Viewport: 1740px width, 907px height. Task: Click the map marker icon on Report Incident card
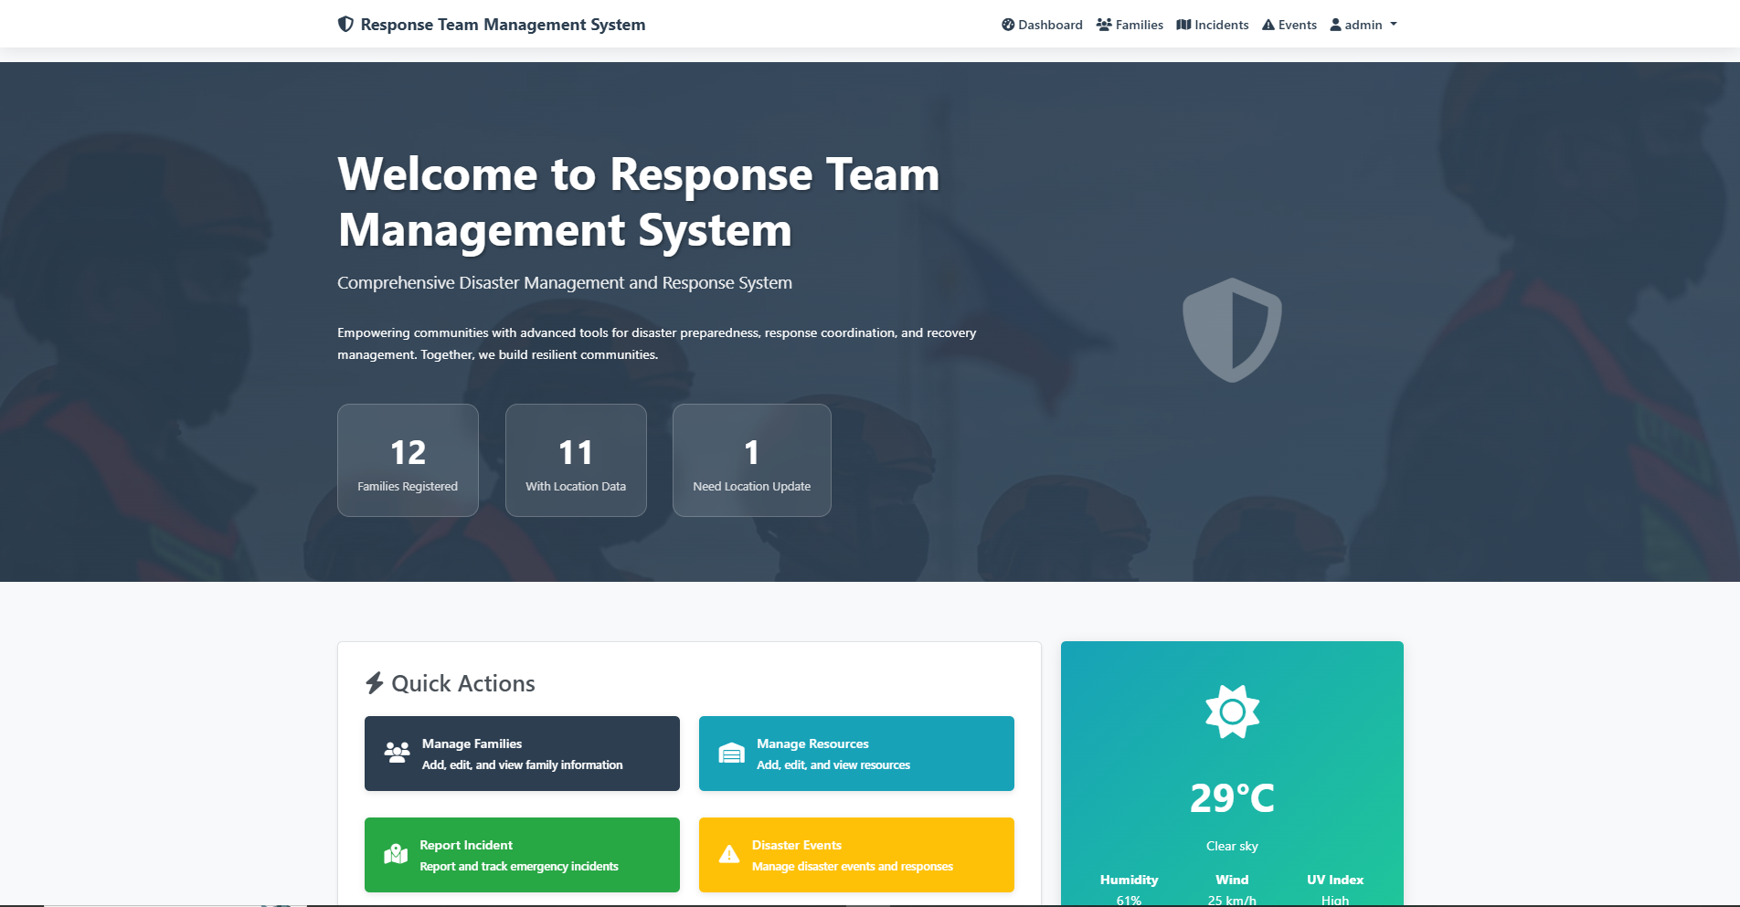click(397, 854)
